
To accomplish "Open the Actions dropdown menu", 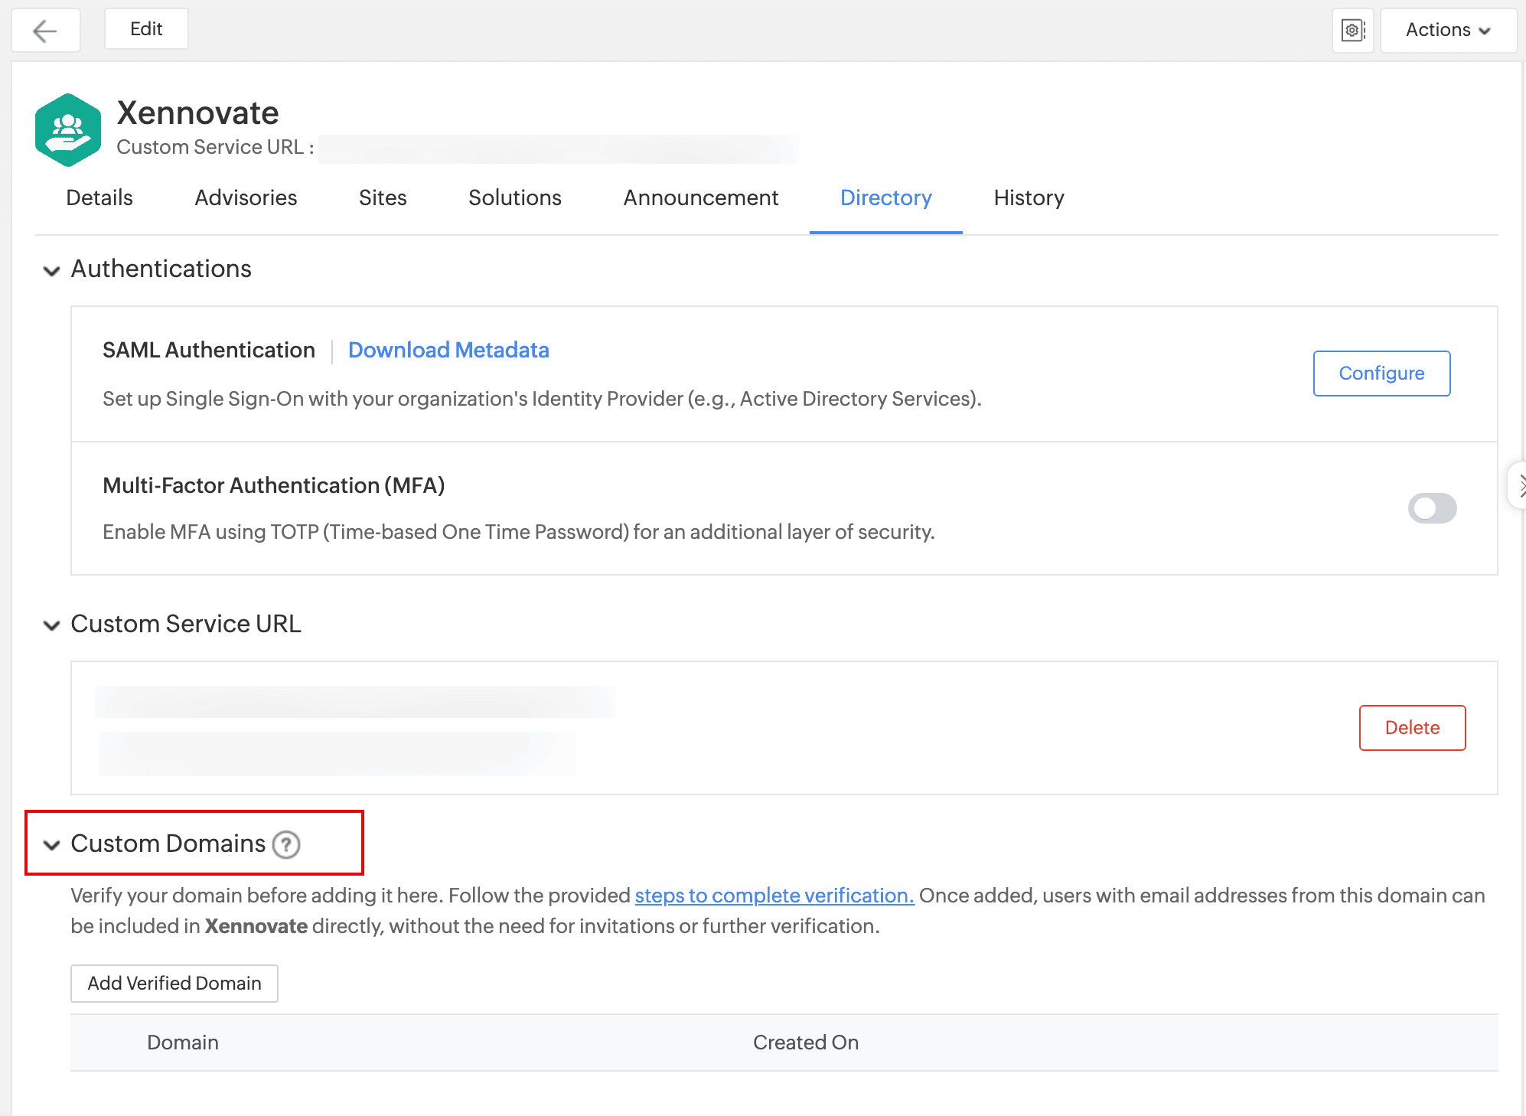I will pos(1448,31).
